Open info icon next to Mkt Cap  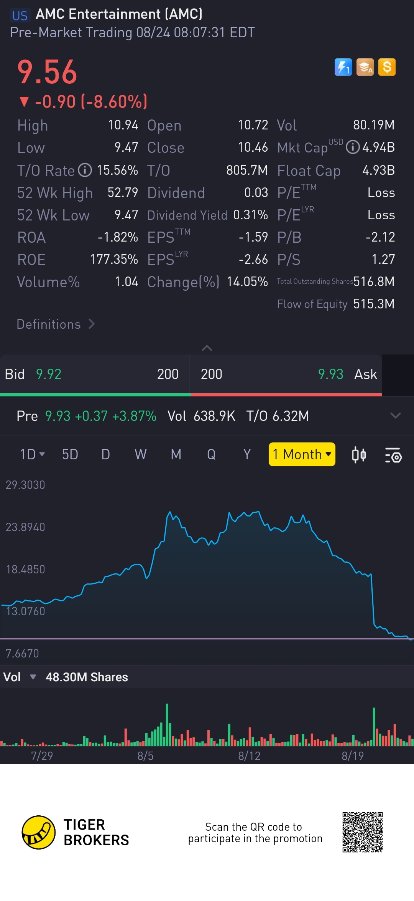(353, 147)
